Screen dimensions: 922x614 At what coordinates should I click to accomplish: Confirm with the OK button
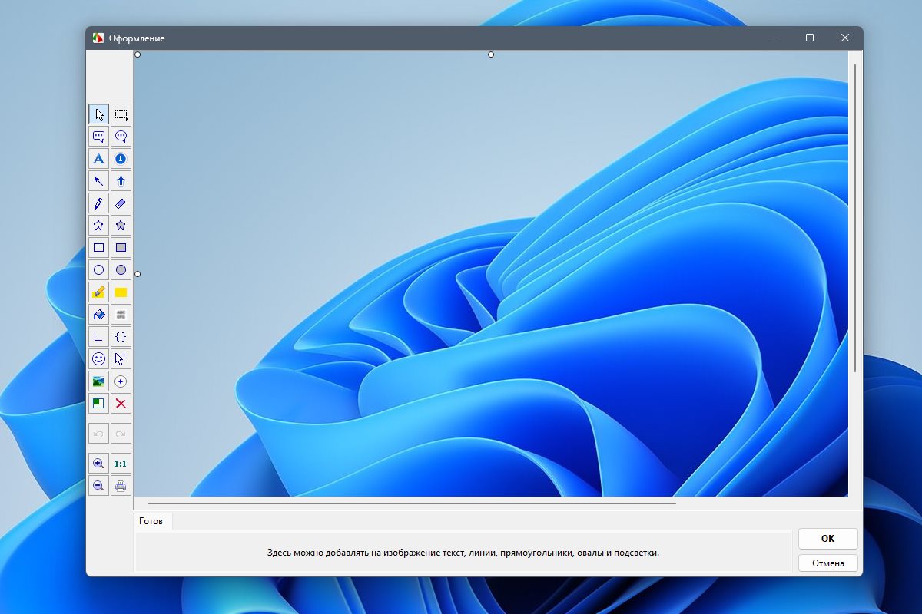(827, 538)
